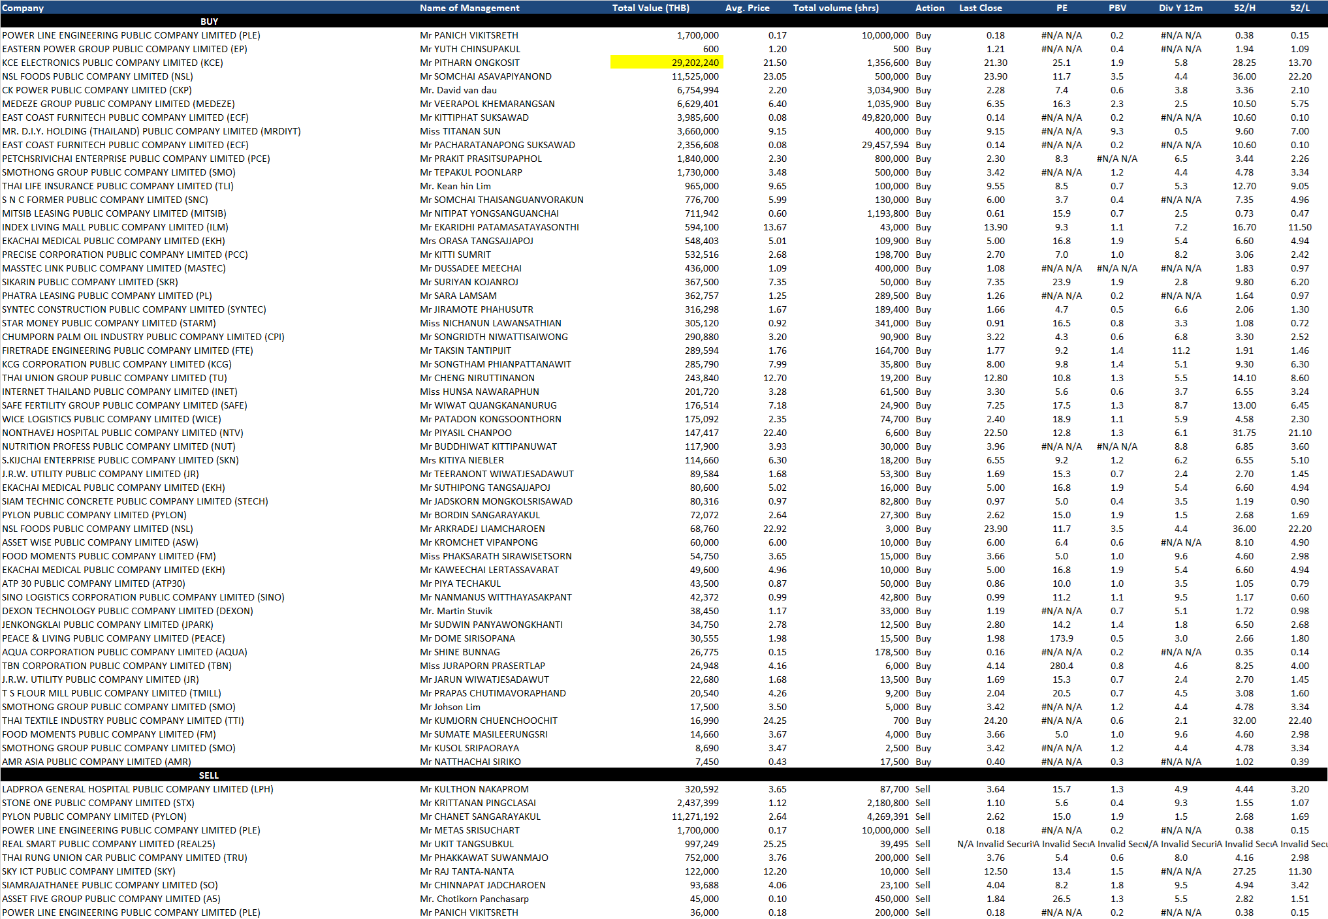Click the black SELL section row
1328x919 pixels.
(x=209, y=775)
